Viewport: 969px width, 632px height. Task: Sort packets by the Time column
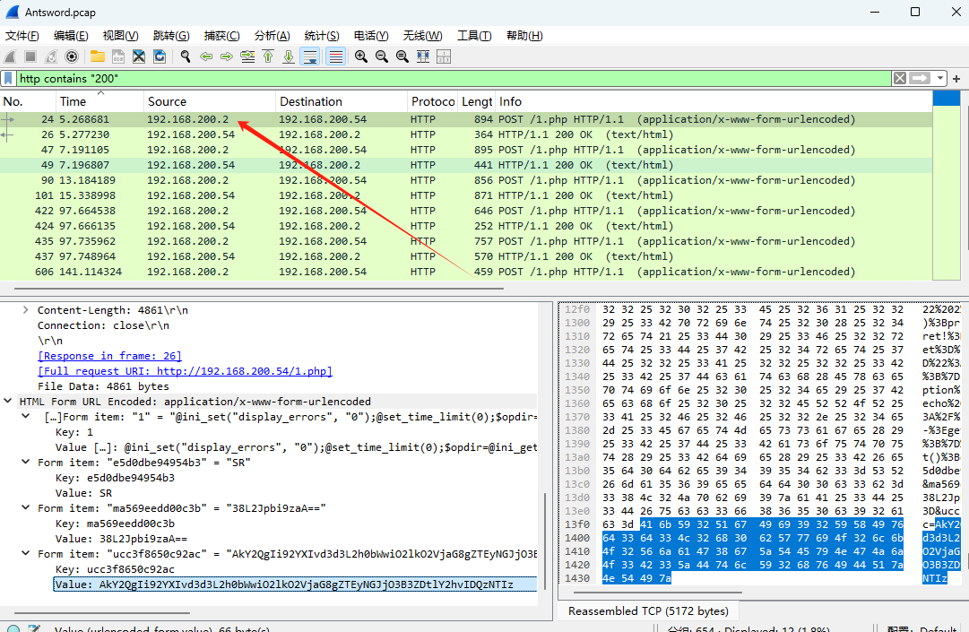click(99, 101)
